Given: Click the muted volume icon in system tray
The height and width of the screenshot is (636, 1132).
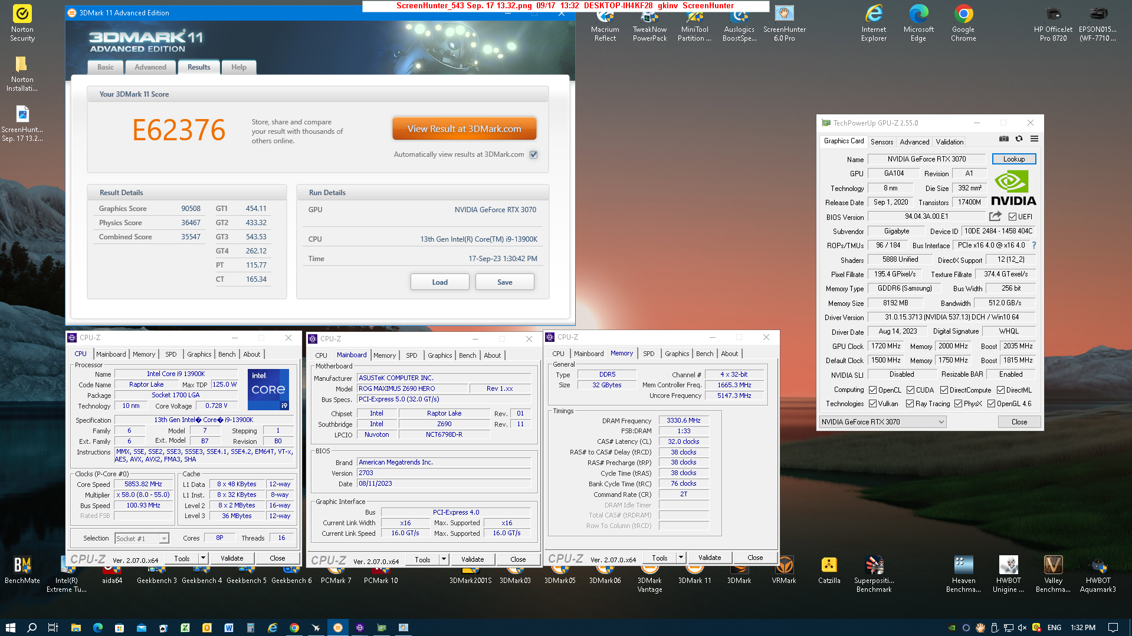Looking at the screenshot, I should pos(1022,628).
